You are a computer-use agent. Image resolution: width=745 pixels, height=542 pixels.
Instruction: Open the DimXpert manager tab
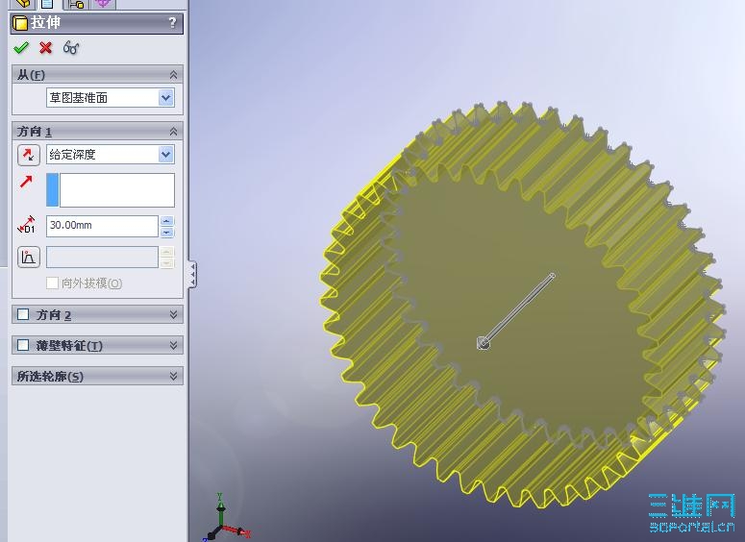103,4
